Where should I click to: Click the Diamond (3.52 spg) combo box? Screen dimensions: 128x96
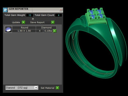22,88
